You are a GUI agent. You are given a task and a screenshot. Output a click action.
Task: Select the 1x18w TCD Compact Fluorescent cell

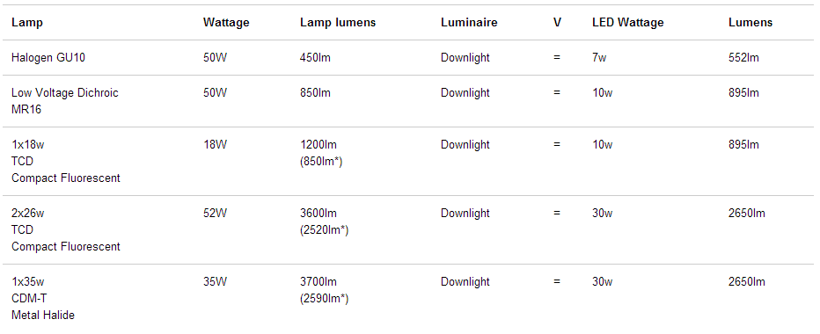[66, 161]
